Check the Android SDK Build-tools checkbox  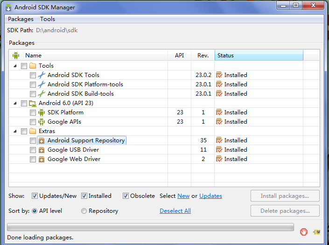click(x=33, y=94)
